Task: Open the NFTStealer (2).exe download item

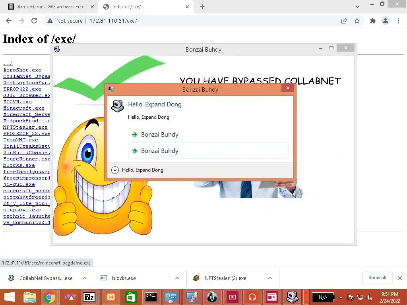Action: pyautogui.click(x=221, y=278)
